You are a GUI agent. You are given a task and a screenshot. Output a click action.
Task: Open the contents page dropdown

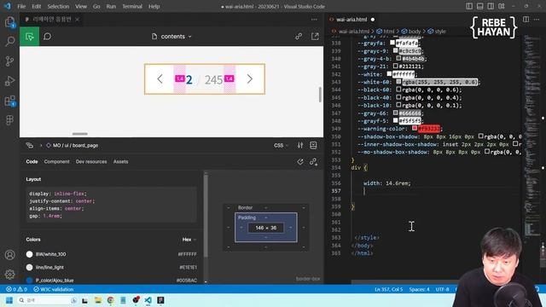(172, 37)
